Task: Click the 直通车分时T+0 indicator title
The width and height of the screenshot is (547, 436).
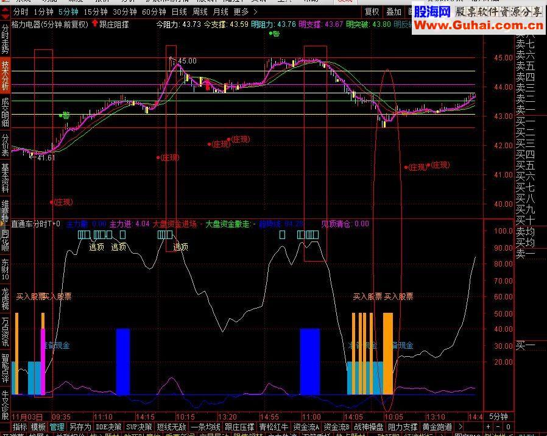Action: click(x=35, y=224)
